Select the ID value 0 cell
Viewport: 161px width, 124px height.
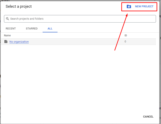coord(125,42)
